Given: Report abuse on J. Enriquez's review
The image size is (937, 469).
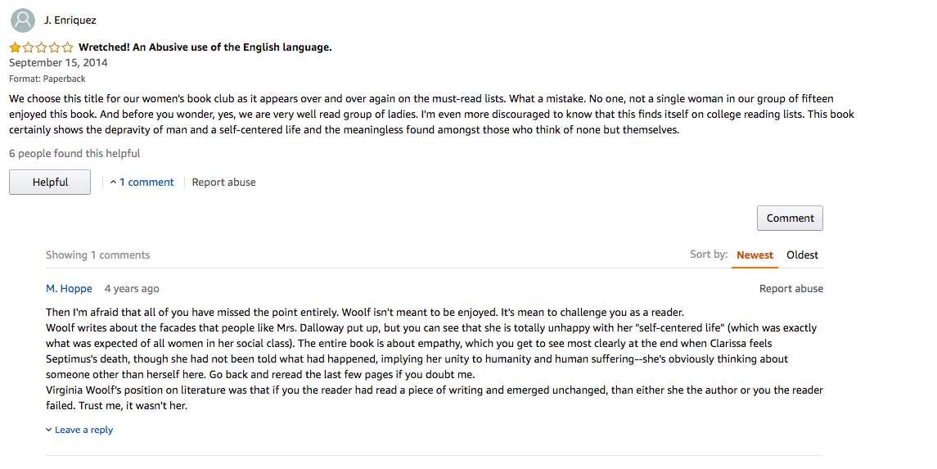Looking at the screenshot, I should [x=223, y=183].
